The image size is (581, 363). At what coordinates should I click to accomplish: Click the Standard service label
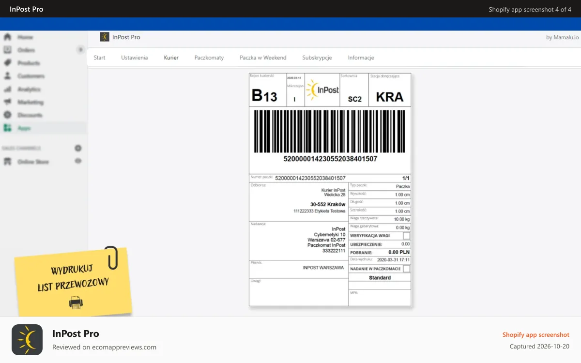(380, 278)
